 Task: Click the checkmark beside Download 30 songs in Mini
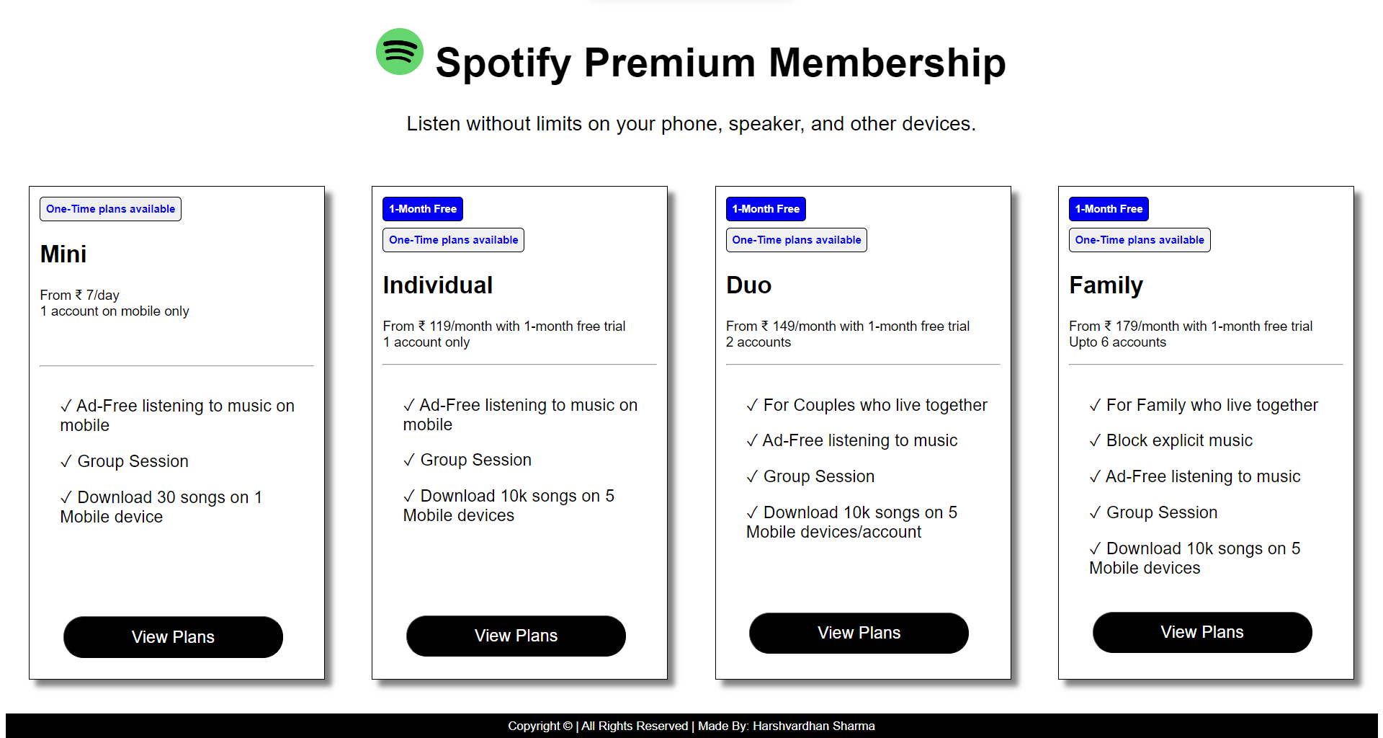(x=66, y=497)
